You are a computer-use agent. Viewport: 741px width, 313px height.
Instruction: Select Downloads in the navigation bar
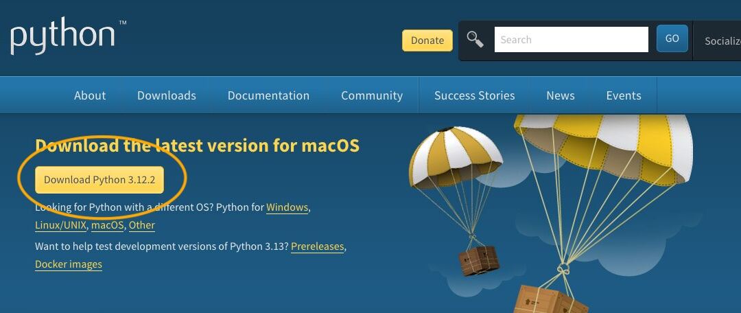point(167,95)
